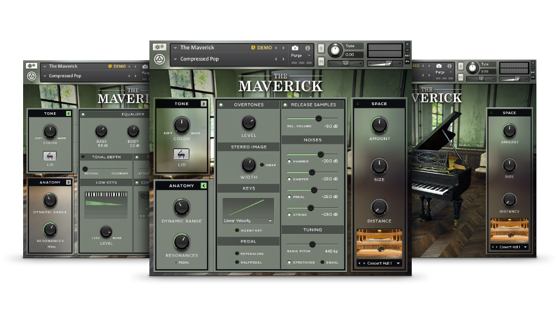Open instrument dropdown beside The Maverick, left window
The image size is (559, 322).
point(45,66)
